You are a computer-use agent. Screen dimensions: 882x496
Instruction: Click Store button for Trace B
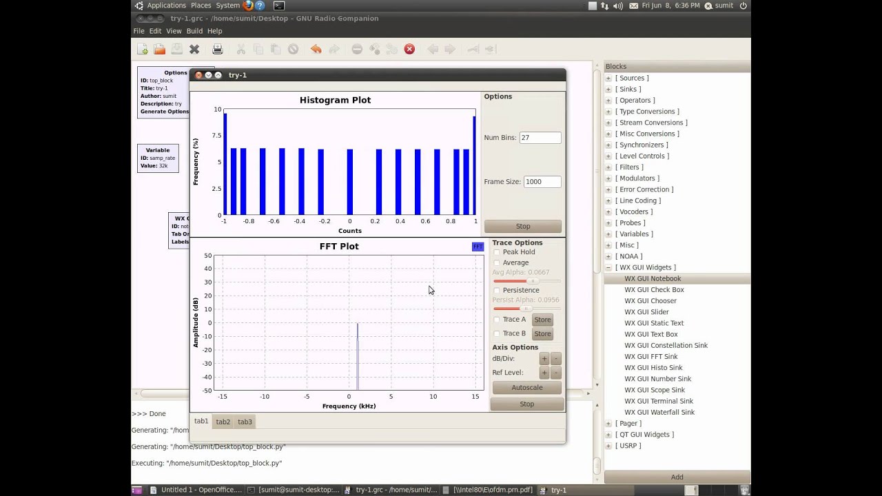pos(542,334)
